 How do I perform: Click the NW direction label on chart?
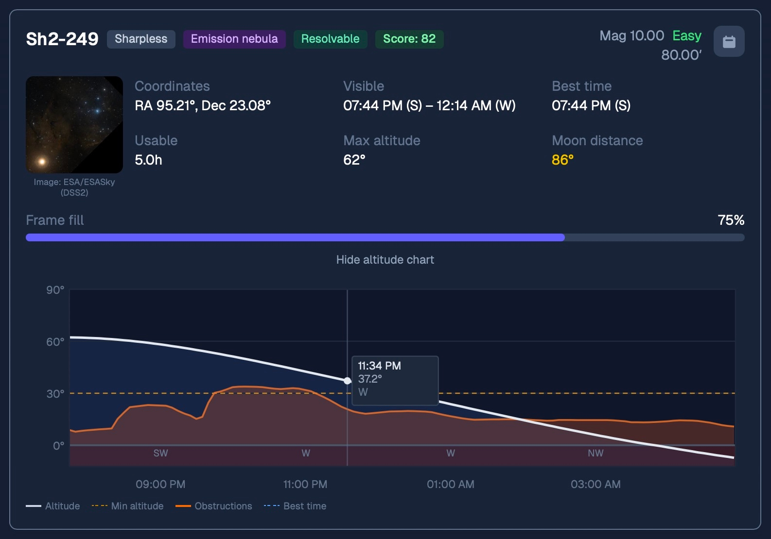tap(596, 453)
